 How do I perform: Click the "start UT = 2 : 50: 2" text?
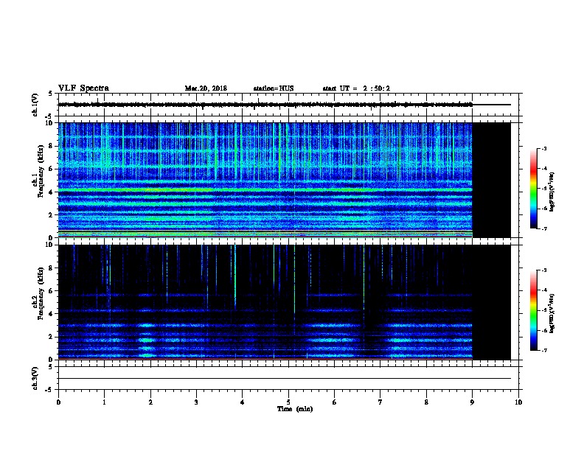[356, 88]
